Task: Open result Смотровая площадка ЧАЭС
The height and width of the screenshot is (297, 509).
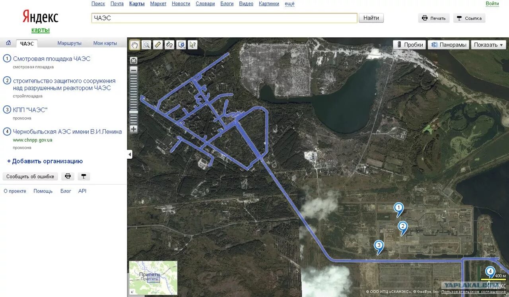Action: pyautogui.click(x=52, y=59)
